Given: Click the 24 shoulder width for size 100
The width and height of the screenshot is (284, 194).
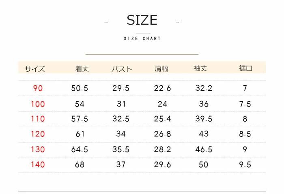Looking at the screenshot, I should (x=162, y=104).
